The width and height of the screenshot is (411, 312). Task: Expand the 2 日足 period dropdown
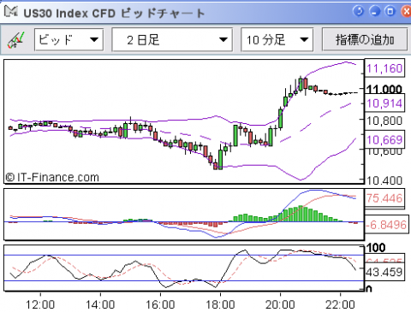pyautogui.click(x=172, y=39)
